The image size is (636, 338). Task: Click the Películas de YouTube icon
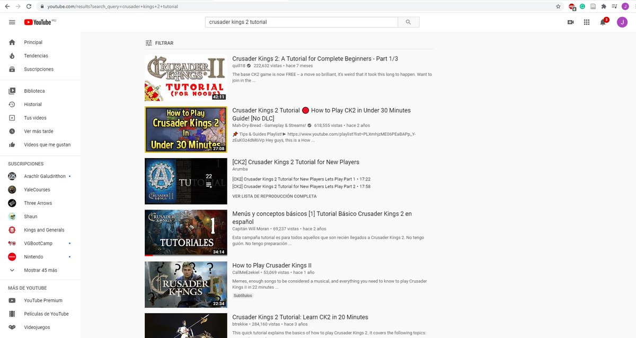coord(12,314)
